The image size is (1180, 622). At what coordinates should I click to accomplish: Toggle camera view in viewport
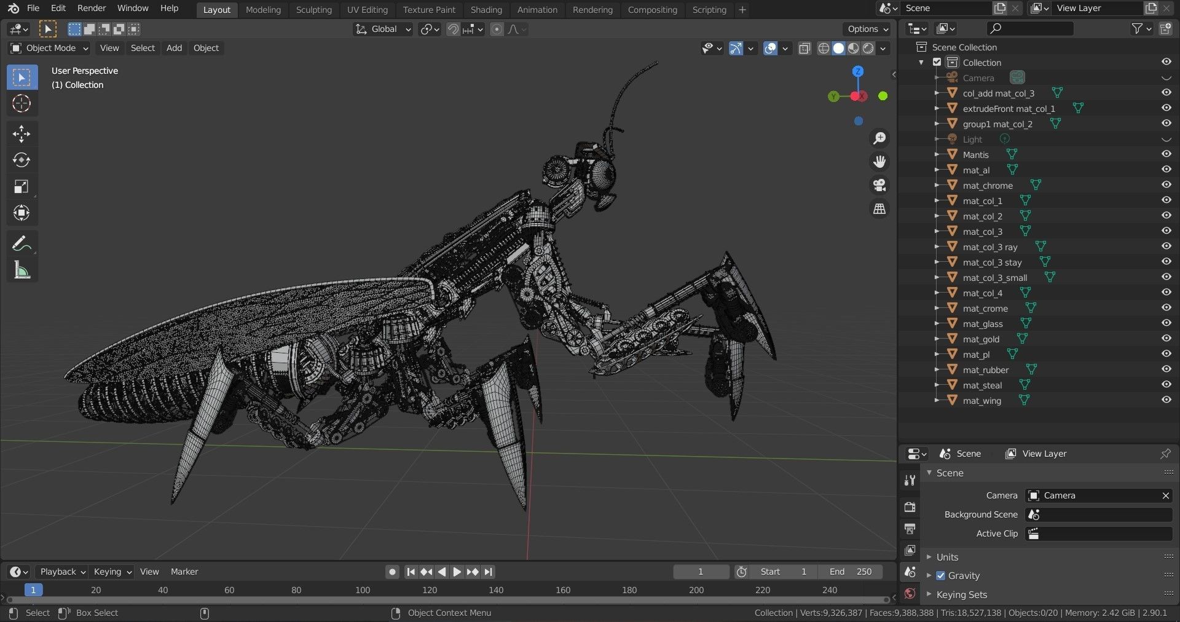(879, 185)
